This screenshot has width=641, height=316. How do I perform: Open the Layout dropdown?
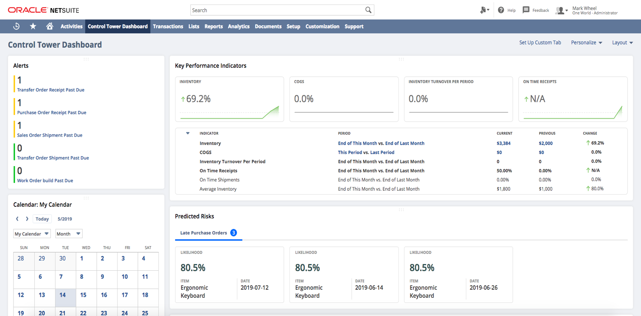tap(622, 42)
